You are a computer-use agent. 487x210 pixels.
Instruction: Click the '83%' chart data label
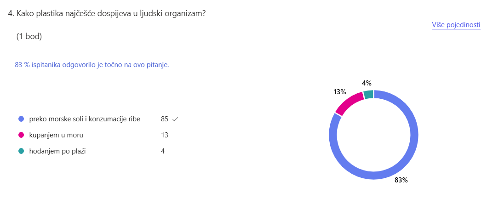click(x=401, y=180)
